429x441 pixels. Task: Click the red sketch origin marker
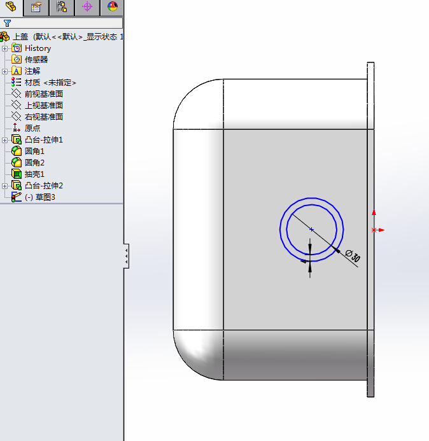coord(374,230)
